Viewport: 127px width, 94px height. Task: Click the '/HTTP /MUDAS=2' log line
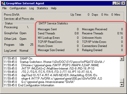pyautogui.click(x=49, y=69)
